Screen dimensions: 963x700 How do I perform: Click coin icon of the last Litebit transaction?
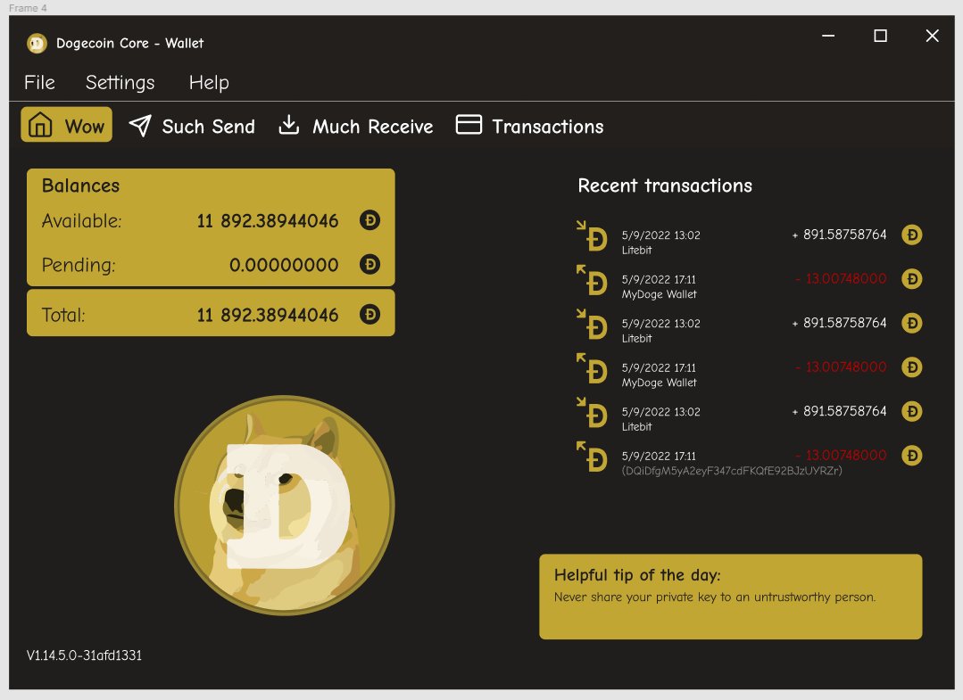(x=912, y=412)
